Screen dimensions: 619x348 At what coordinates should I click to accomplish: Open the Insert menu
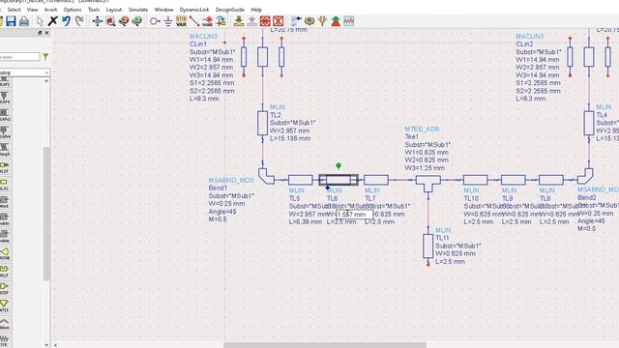point(50,10)
